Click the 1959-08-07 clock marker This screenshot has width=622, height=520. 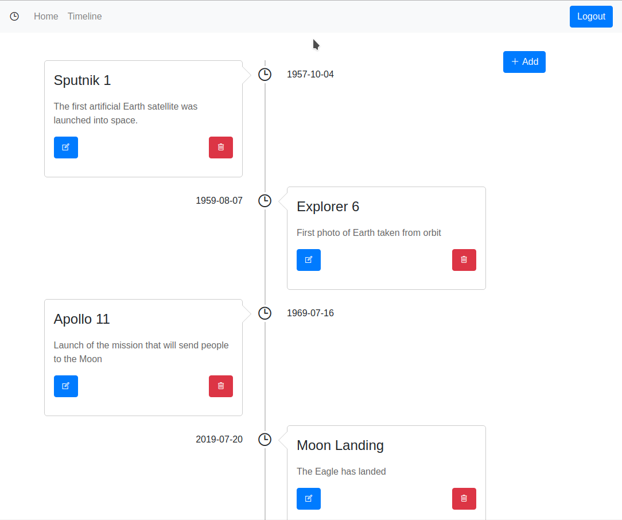coord(265,201)
